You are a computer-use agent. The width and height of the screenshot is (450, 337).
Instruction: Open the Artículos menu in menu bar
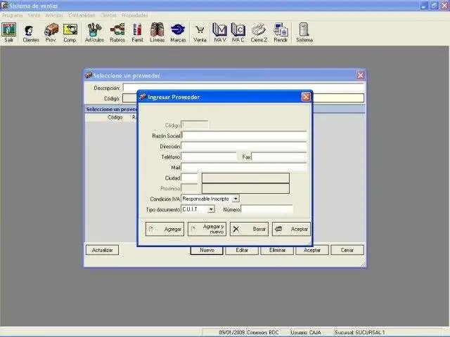54,15
